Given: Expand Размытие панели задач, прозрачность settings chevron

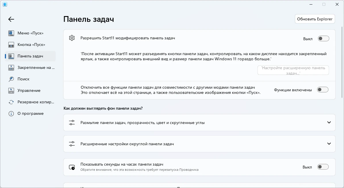Looking at the screenshot, I should click(x=329, y=123).
